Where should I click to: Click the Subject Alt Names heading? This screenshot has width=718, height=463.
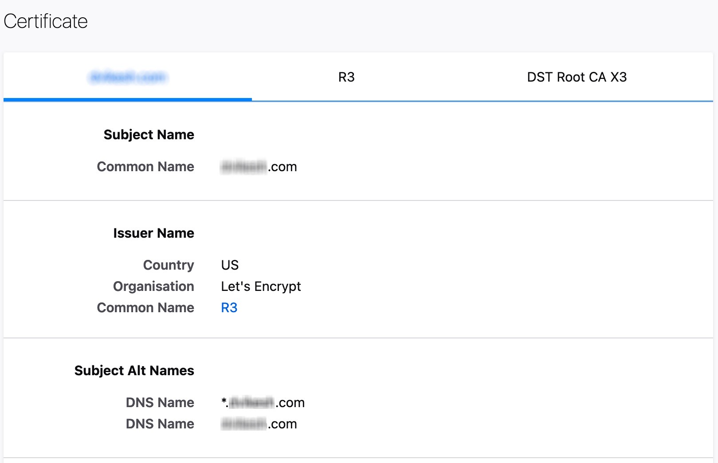point(134,371)
